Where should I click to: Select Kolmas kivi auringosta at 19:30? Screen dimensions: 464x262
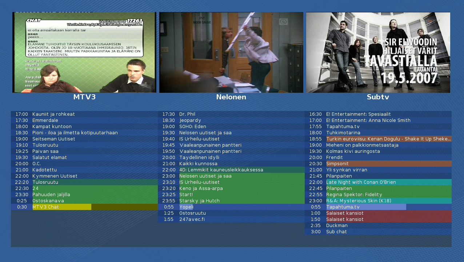[378, 151]
